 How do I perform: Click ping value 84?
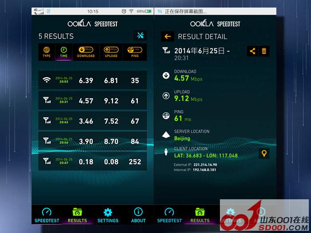[x=135, y=142]
